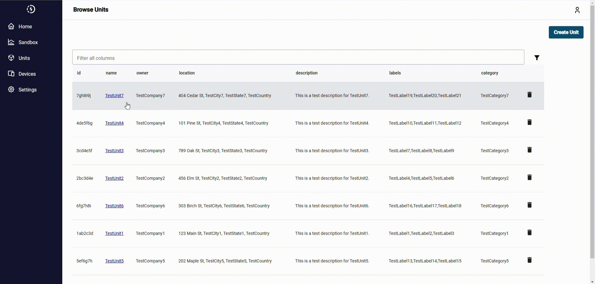Open the user profile icon
This screenshot has width=595, height=284.
click(x=577, y=10)
